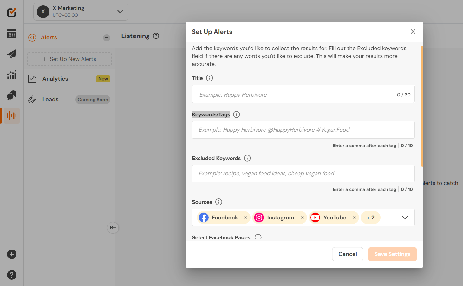Remove the YouTube source chip
This screenshot has height=286, width=463.
(354, 218)
